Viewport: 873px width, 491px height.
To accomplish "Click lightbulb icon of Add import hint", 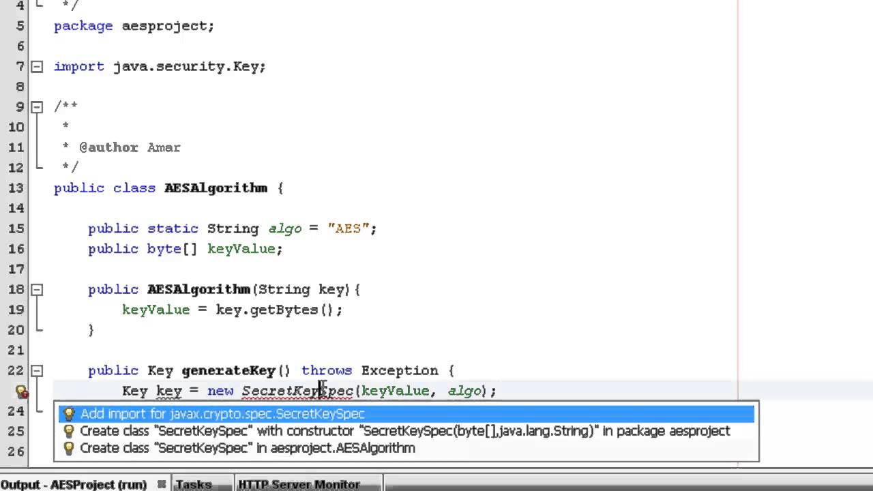I will (68, 414).
